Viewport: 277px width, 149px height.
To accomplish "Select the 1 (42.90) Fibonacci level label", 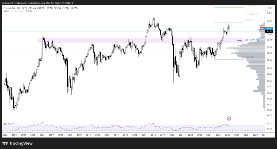I will pyautogui.click(x=250, y=57).
